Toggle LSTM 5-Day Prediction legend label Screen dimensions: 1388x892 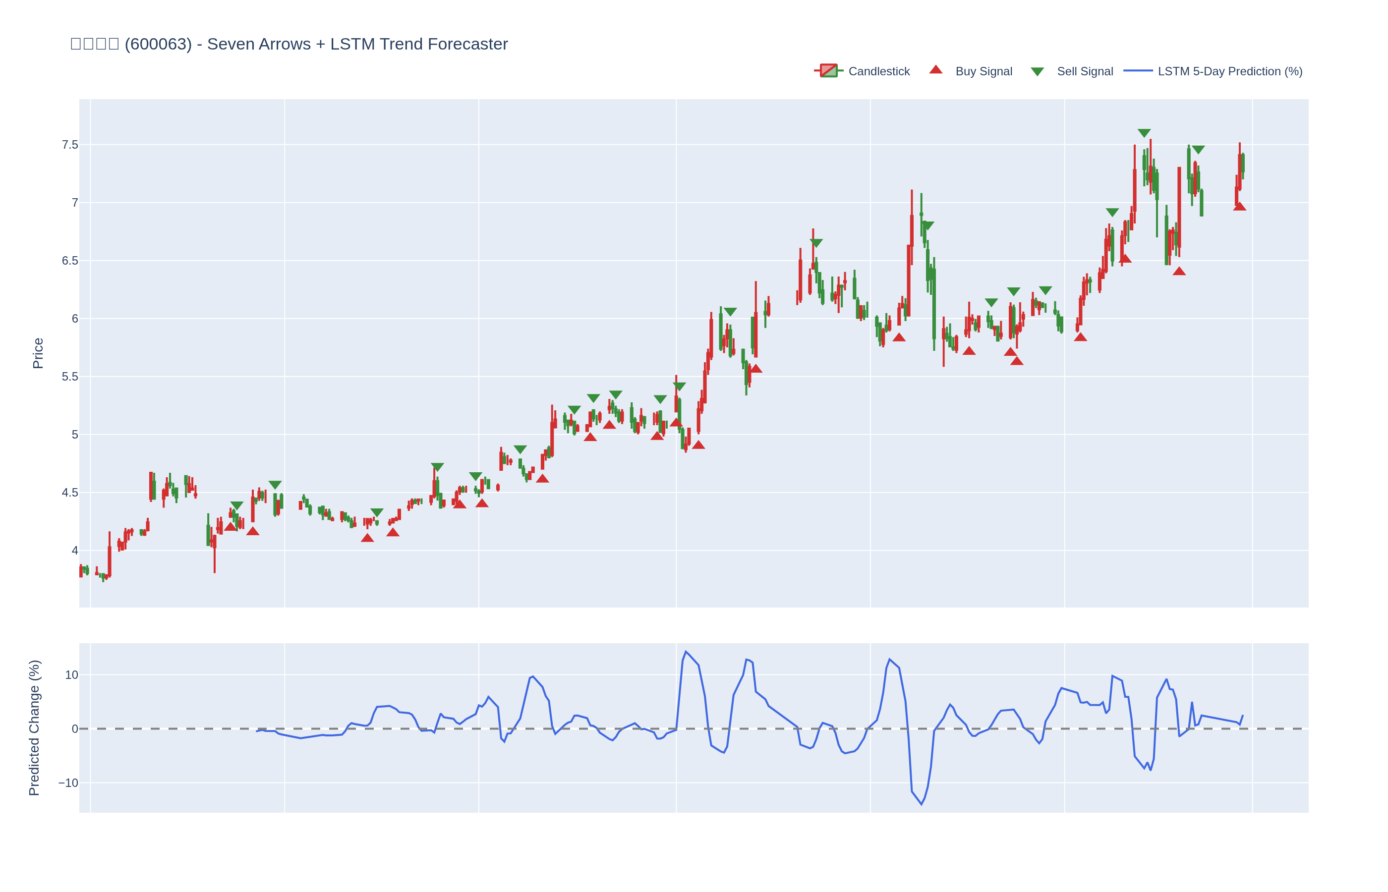pyautogui.click(x=1229, y=71)
